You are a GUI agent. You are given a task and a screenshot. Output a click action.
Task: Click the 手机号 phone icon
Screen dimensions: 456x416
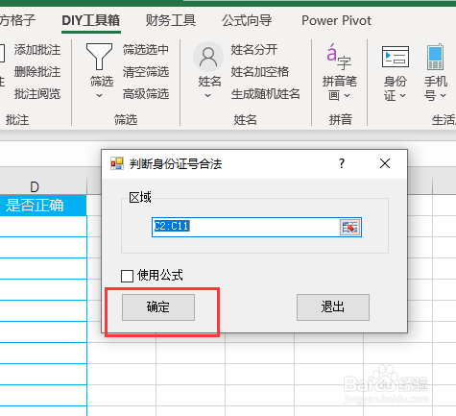tap(435, 57)
